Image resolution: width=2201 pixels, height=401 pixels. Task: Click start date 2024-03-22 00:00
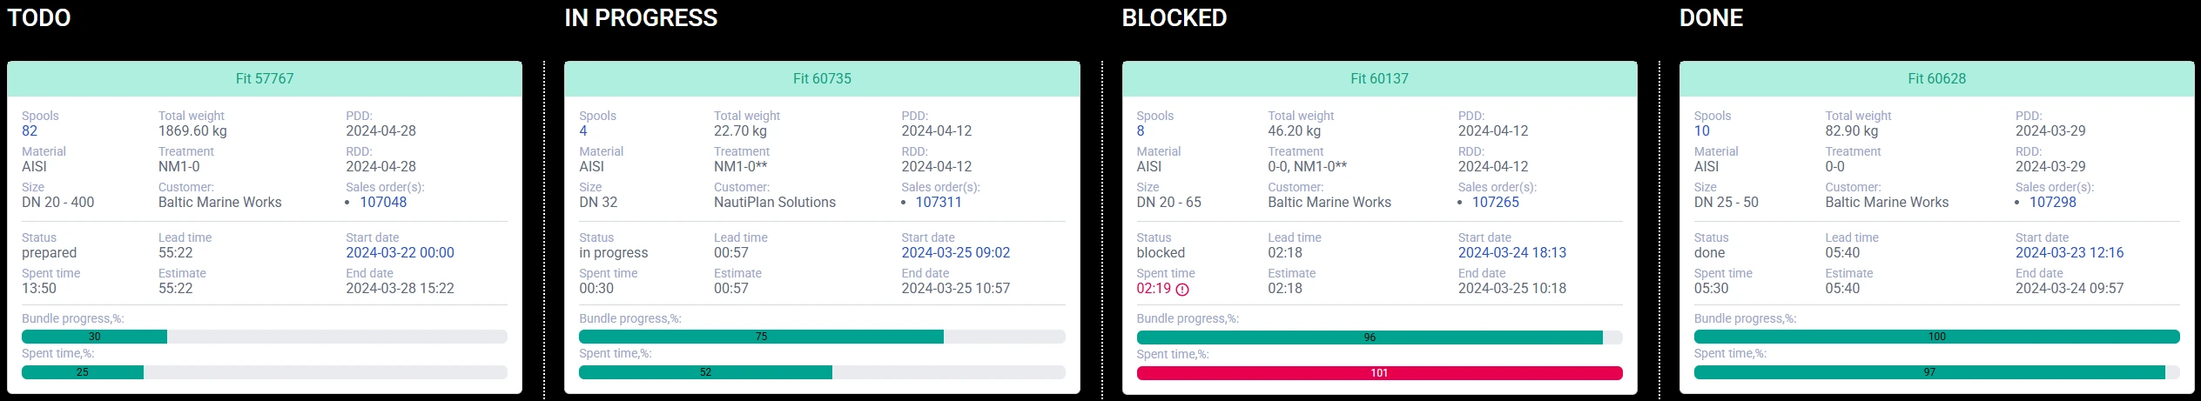click(x=400, y=252)
